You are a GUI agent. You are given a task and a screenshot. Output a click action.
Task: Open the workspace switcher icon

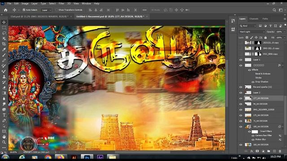click(281, 10)
